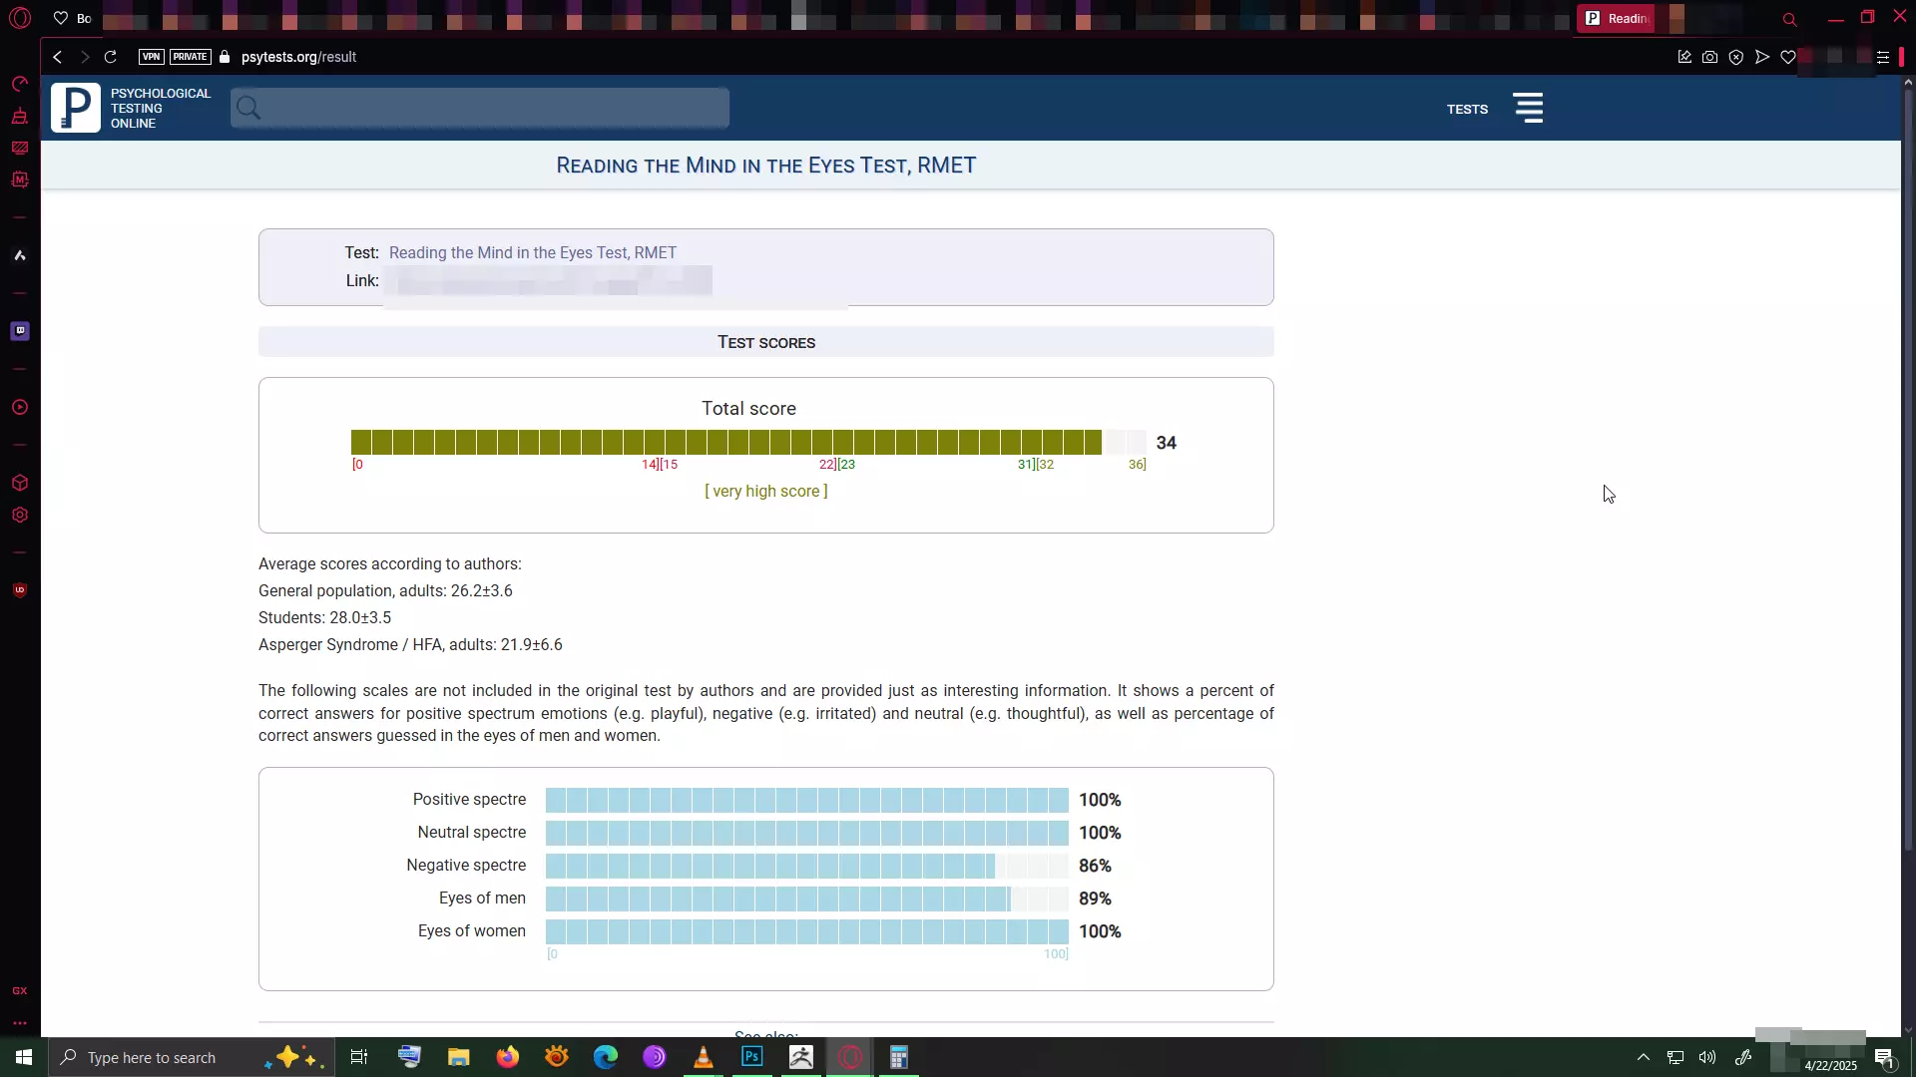The width and height of the screenshot is (1916, 1077).
Task: Click the Negative spectre percent bar
Action: [x=806, y=866]
